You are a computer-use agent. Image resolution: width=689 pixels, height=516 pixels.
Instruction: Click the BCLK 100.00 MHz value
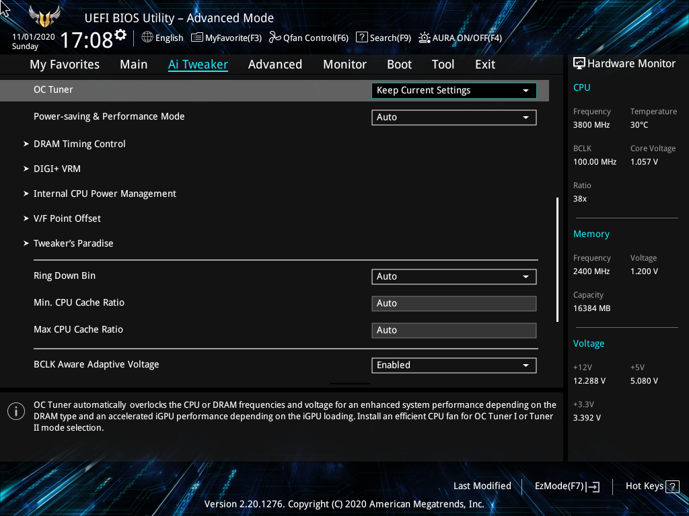click(595, 162)
